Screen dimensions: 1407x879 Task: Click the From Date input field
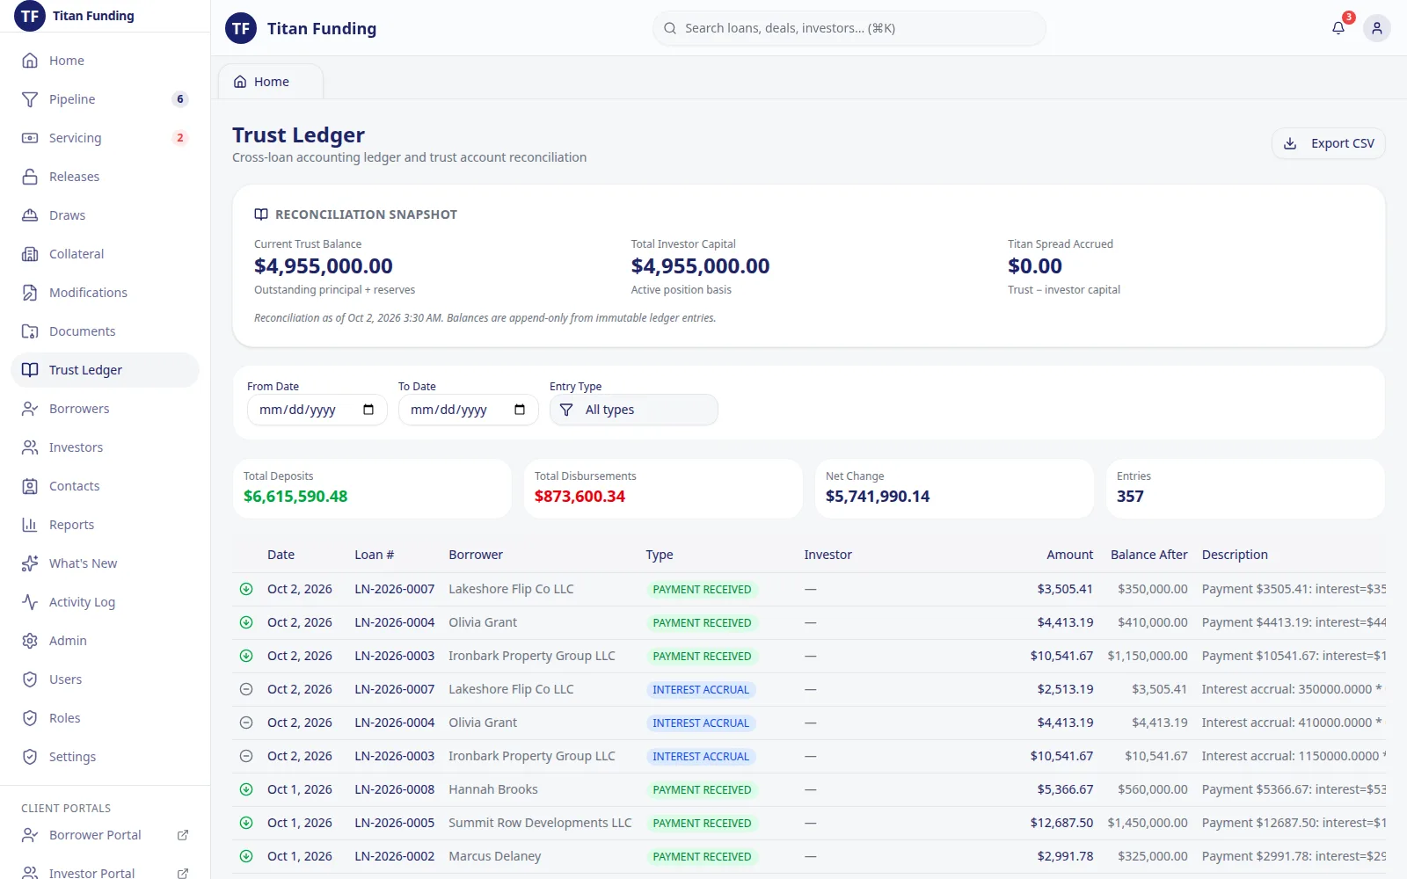coord(317,410)
